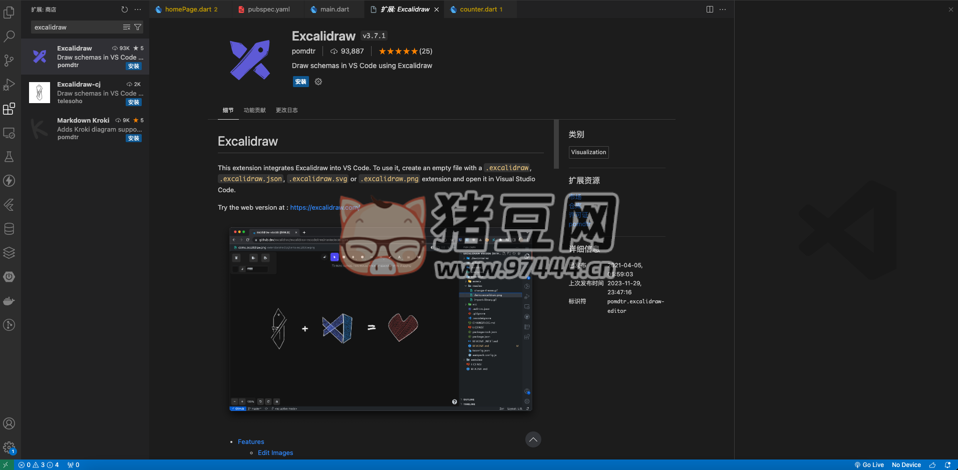The image size is (958, 470).
Task: Open the Extensions view icon
Action: (x=9, y=109)
